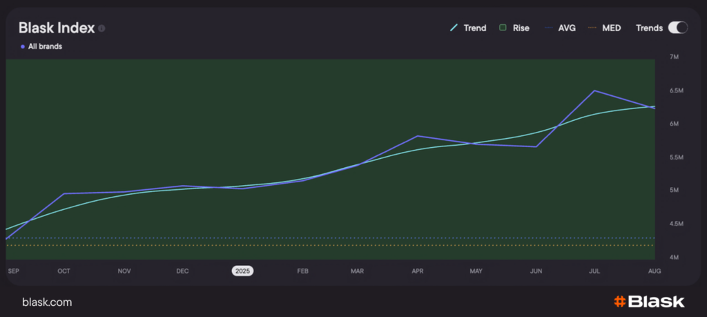Image resolution: width=707 pixels, height=317 pixels.
Task: Select the JUN dip on the purple line
Action: [536, 146]
